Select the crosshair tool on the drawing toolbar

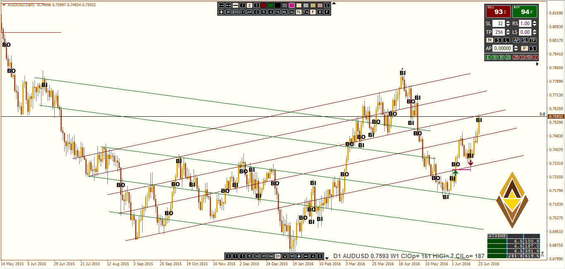click(x=221, y=12)
